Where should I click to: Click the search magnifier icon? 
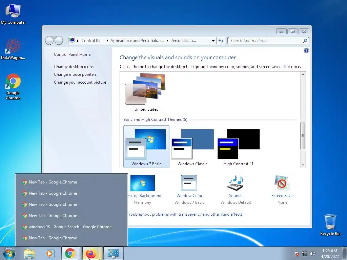tap(305, 41)
